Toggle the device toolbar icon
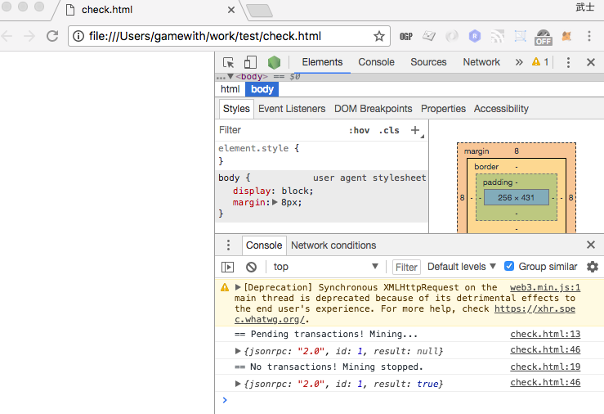 (x=250, y=62)
